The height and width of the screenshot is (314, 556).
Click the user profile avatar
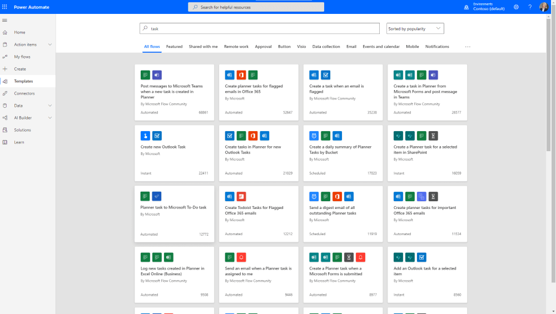pos(543,7)
